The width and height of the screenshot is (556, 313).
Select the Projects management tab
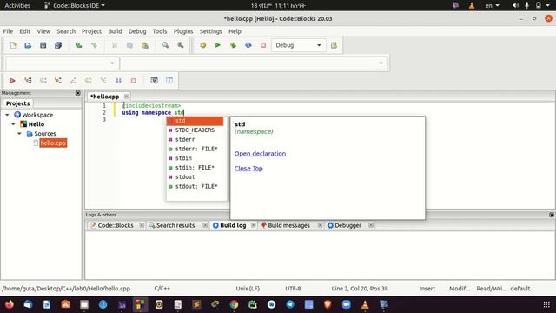tap(17, 103)
